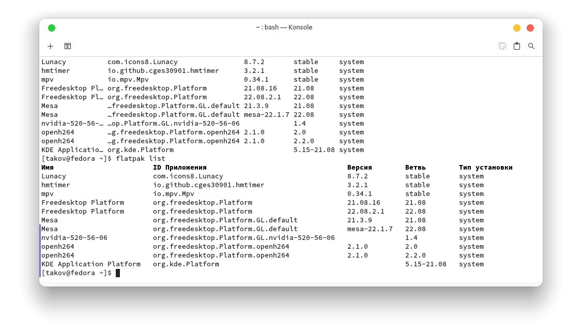Click 'org.freedesktop.Platform.GL.nvidia-520-56-06' application ID
Viewport: 582px width, 331px height.
point(243,238)
